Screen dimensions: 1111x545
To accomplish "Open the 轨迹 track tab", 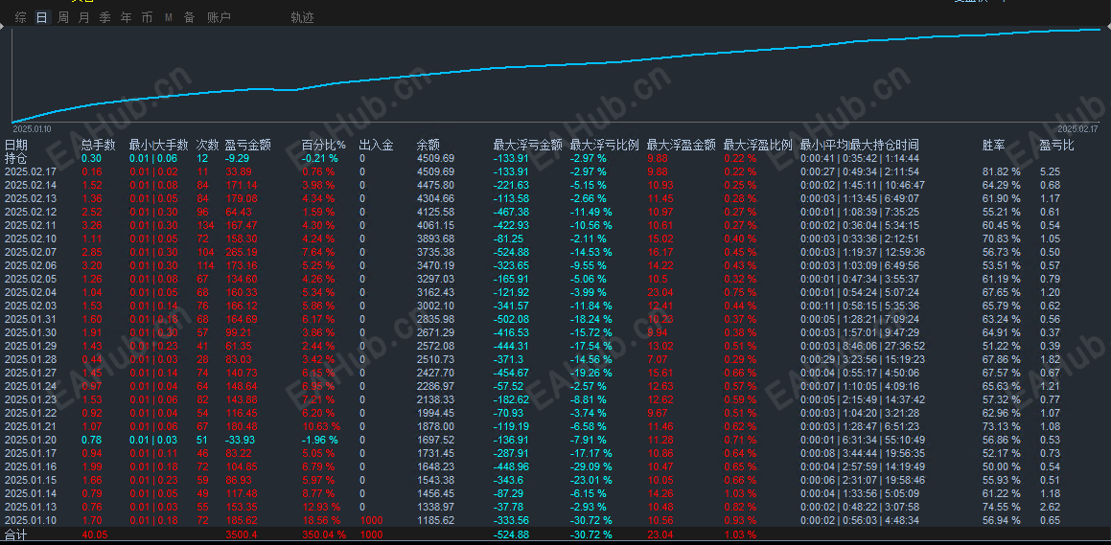I will pyautogui.click(x=303, y=17).
